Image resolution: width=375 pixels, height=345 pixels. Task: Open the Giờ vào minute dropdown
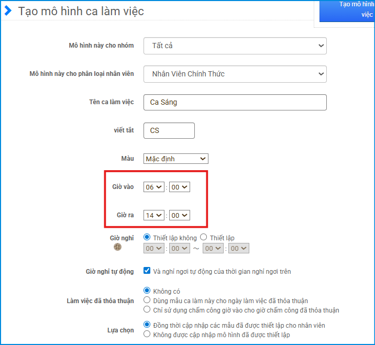tap(179, 187)
